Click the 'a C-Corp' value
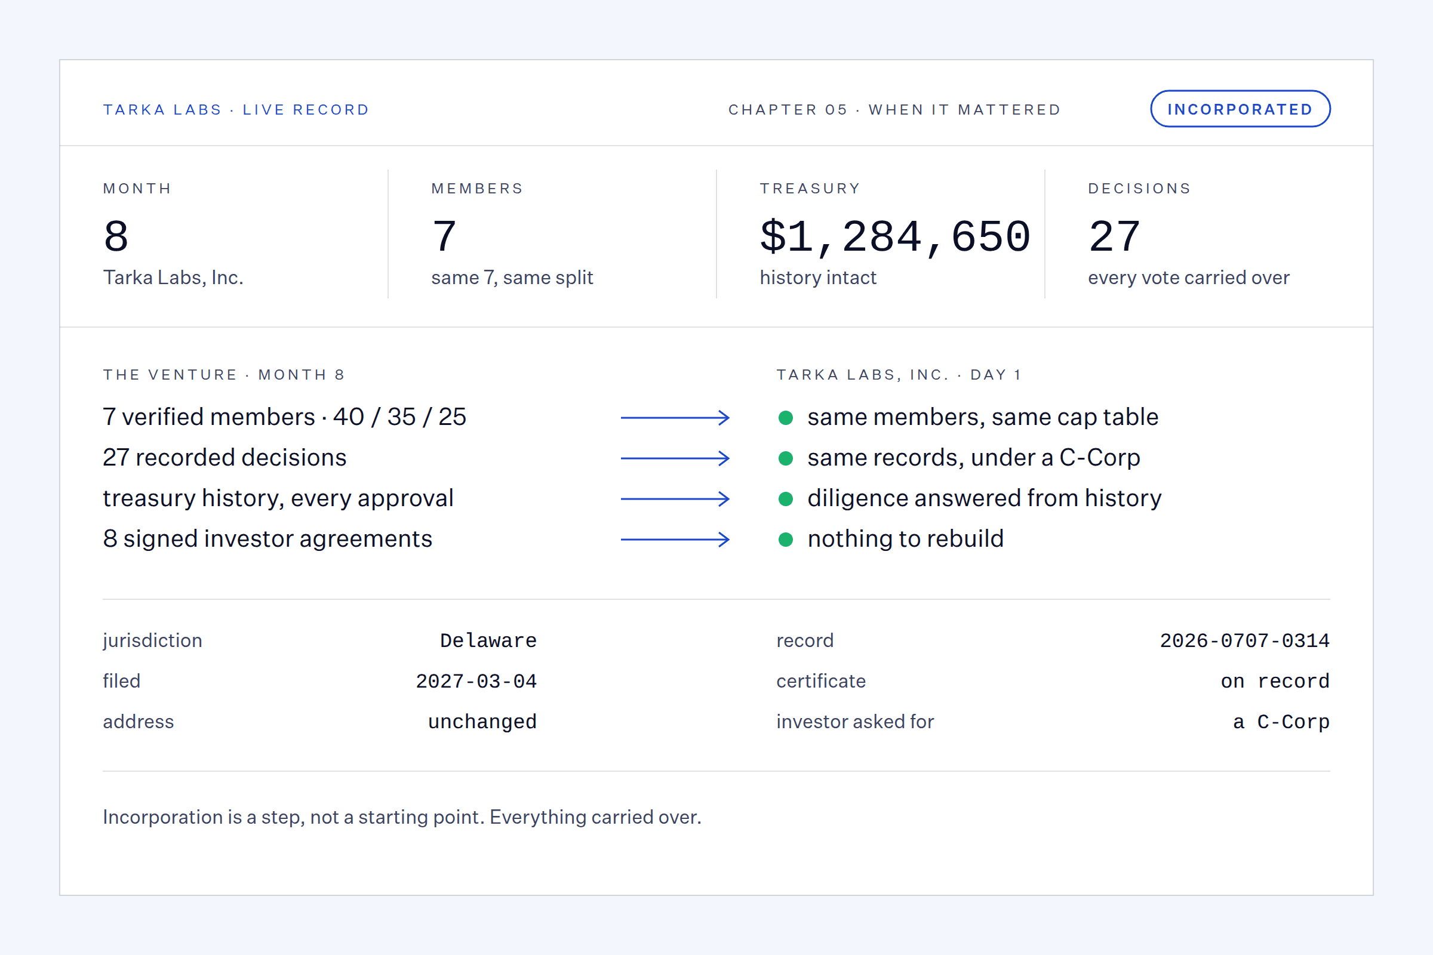This screenshot has width=1433, height=955. click(x=1281, y=722)
